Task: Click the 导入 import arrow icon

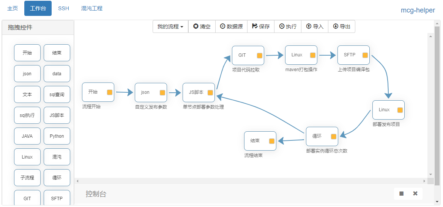Action: coord(309,26)
